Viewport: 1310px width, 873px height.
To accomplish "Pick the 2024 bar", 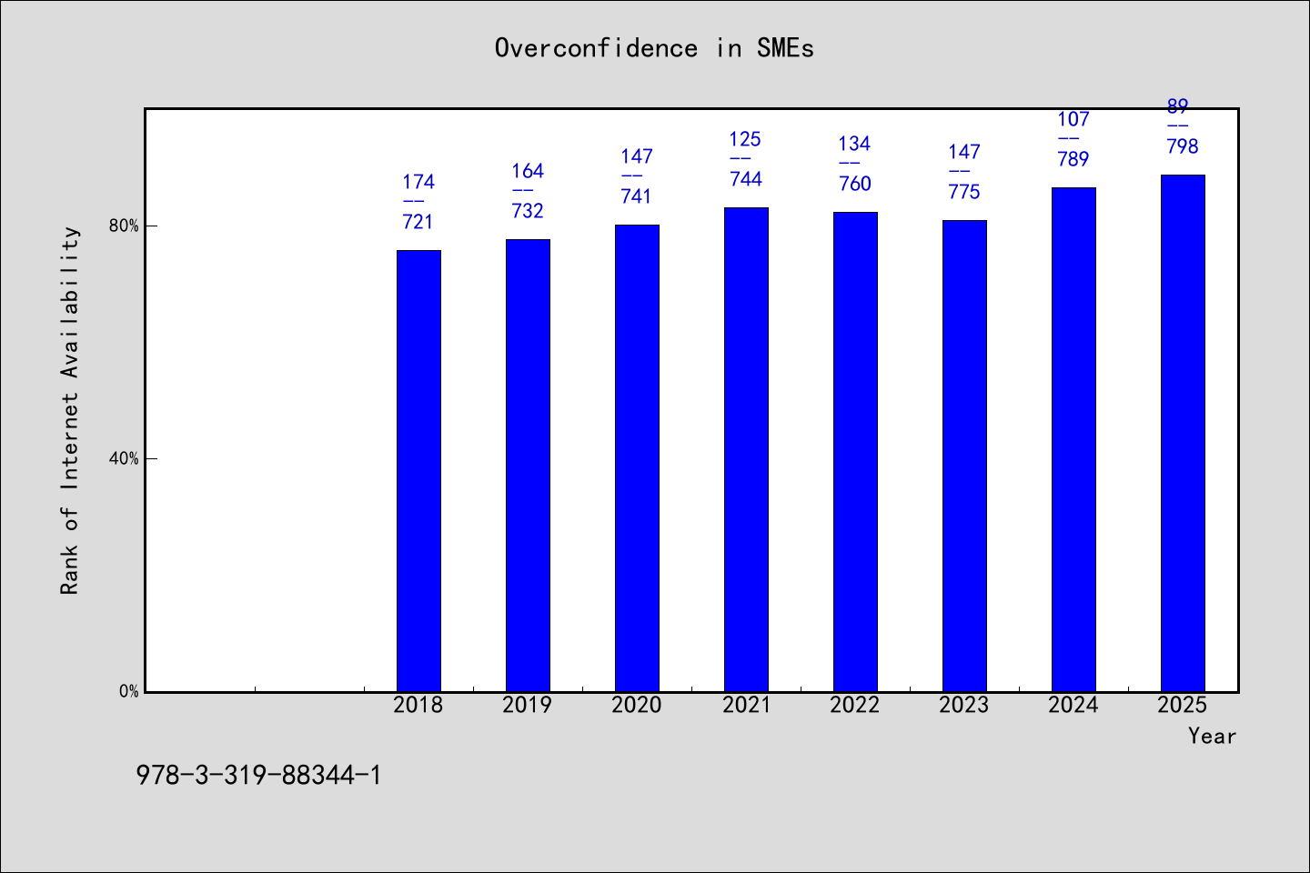I will coord(1073,439).
